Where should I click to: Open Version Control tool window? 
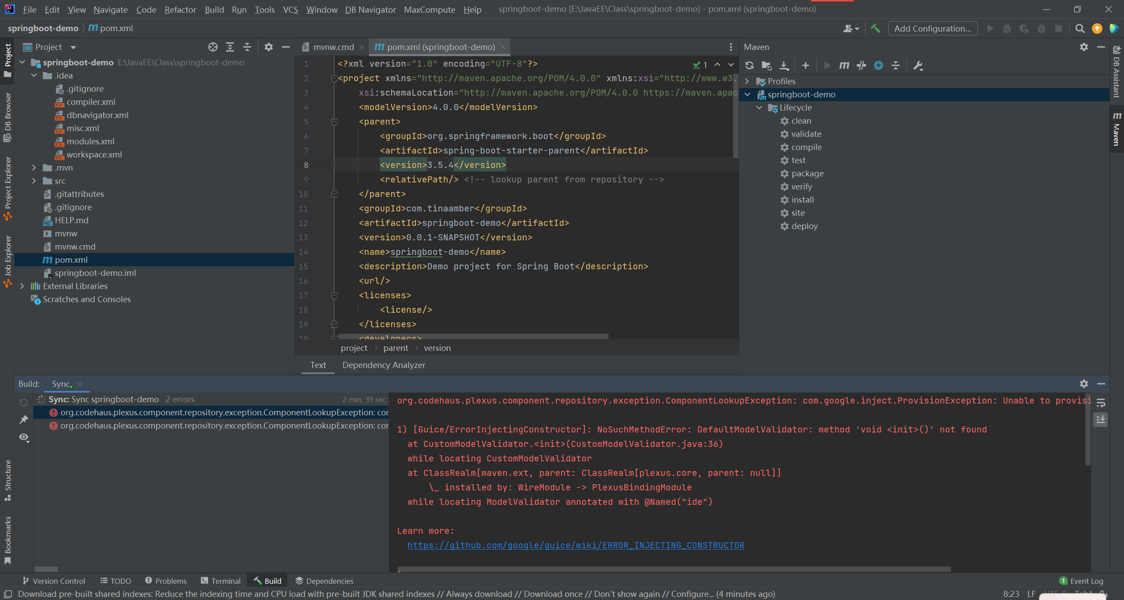point(54,581)
